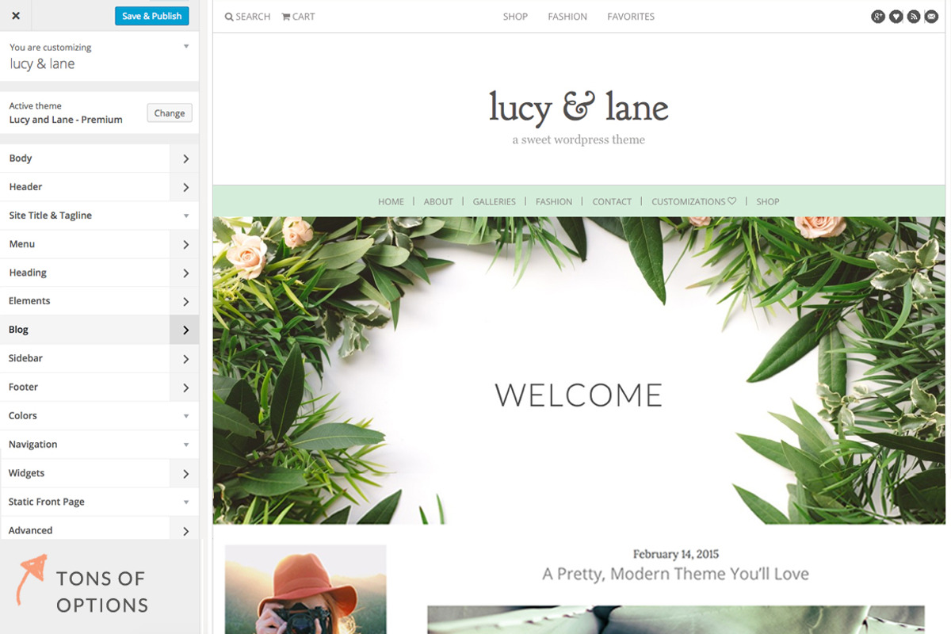
Task: Open the Widgets customizer section
Action: pyautogui.click(x=99, y=473)
